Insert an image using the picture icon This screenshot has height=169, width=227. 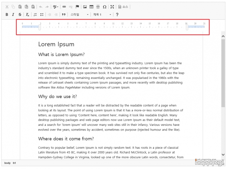point(85,7)
